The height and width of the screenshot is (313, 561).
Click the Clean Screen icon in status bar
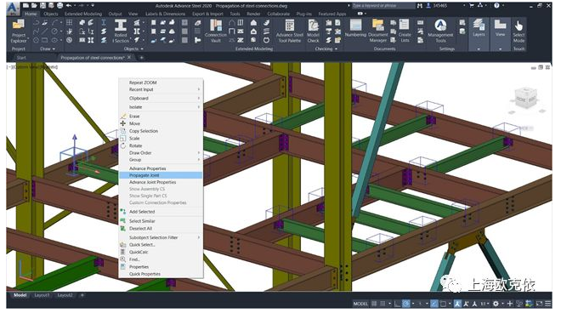(539, 304)
